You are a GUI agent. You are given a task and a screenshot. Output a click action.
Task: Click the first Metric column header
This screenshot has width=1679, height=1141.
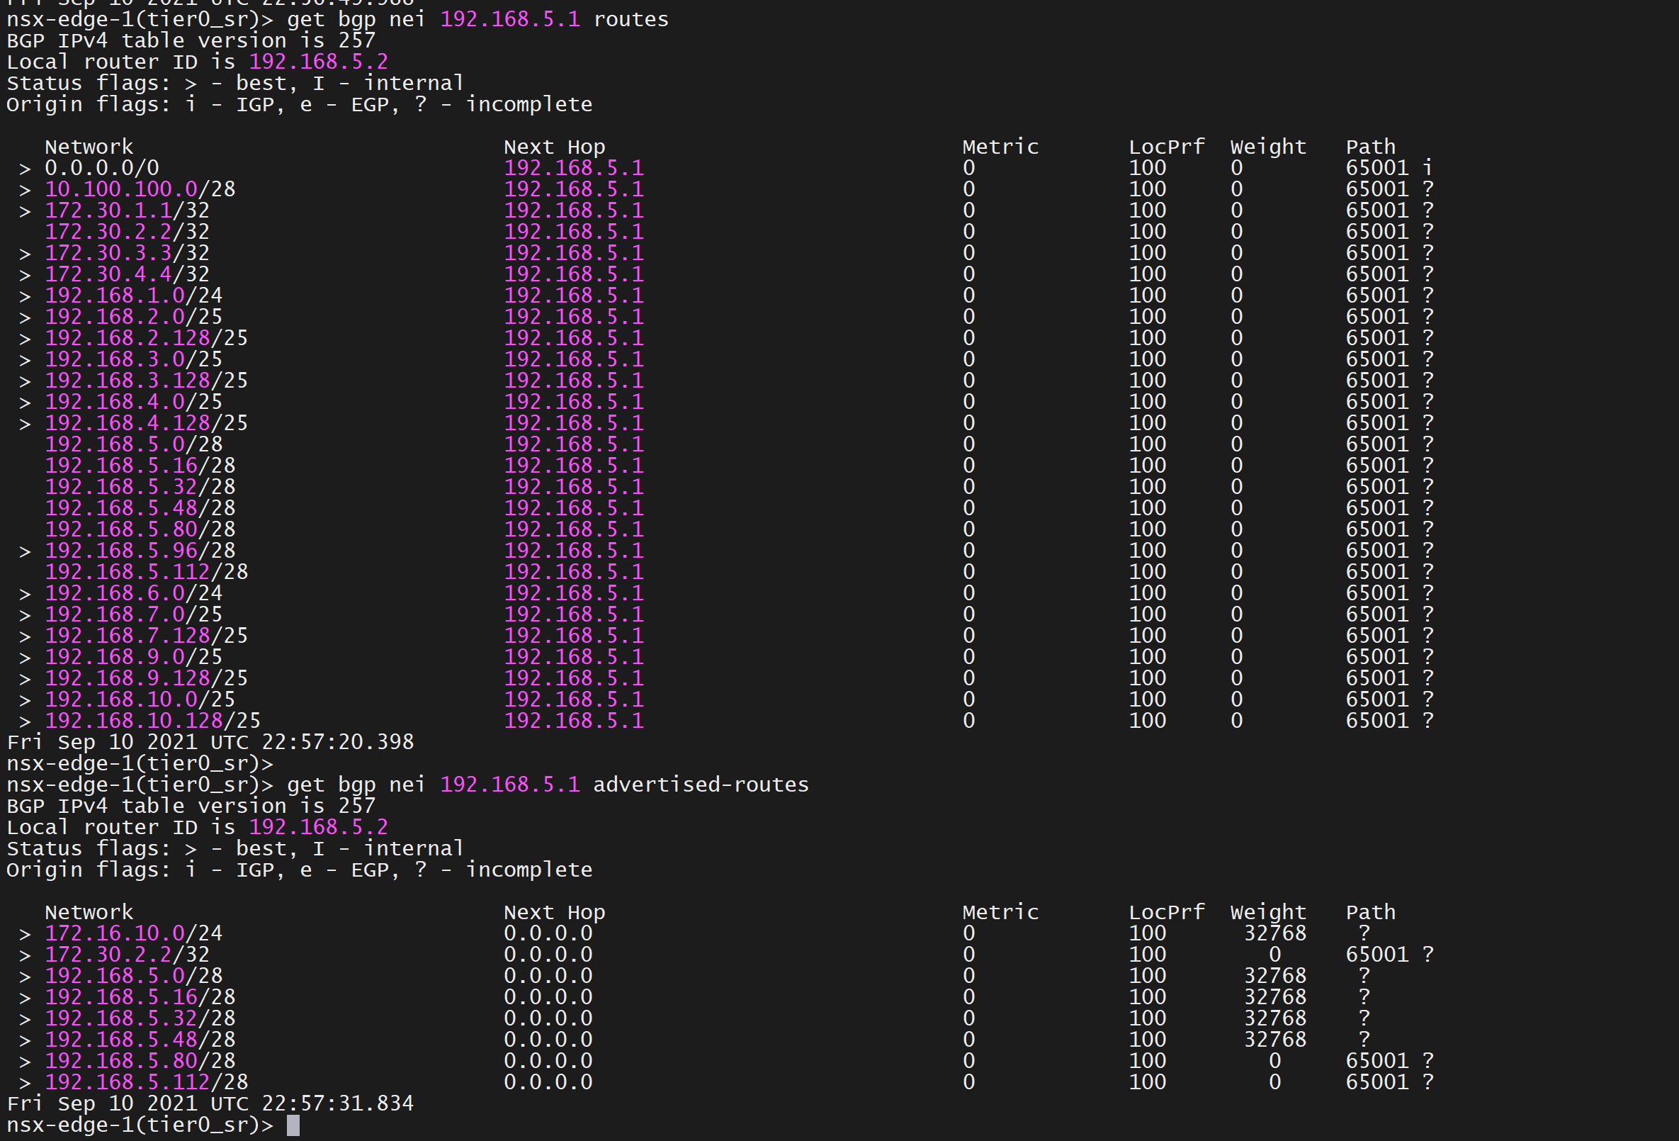pyautogui.click(x=1000, y=147)
